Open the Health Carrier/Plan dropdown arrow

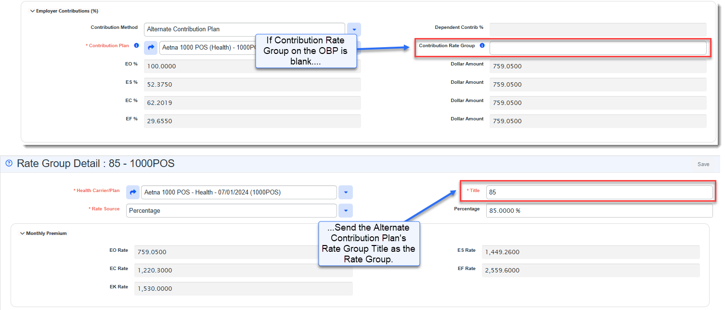346,193
